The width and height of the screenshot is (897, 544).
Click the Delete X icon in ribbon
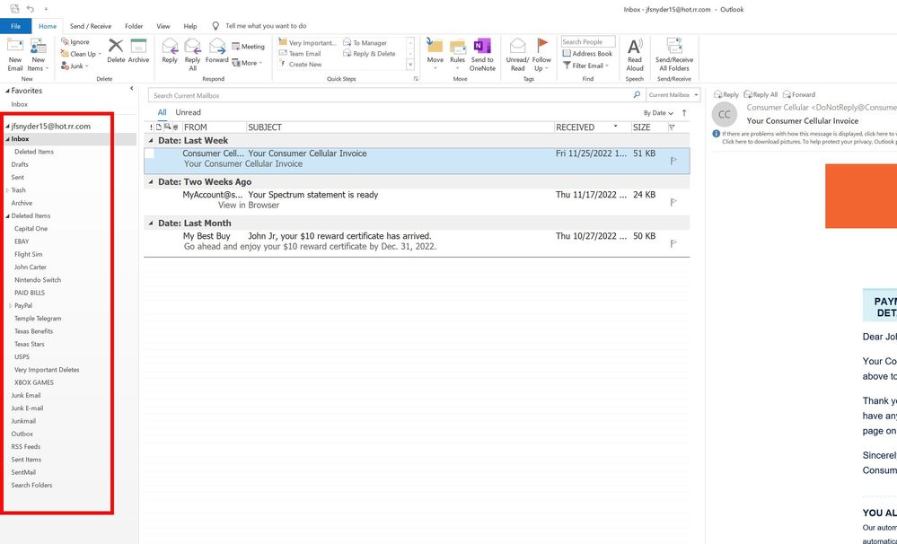(x=116, y=46)
